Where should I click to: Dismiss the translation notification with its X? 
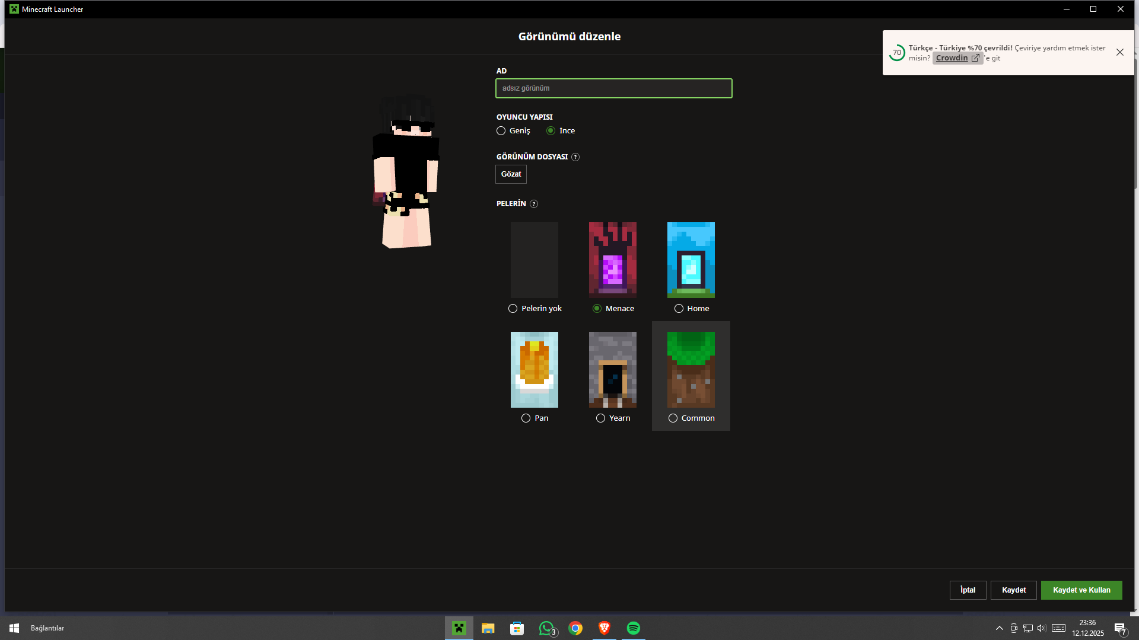tap(1120, 52)
